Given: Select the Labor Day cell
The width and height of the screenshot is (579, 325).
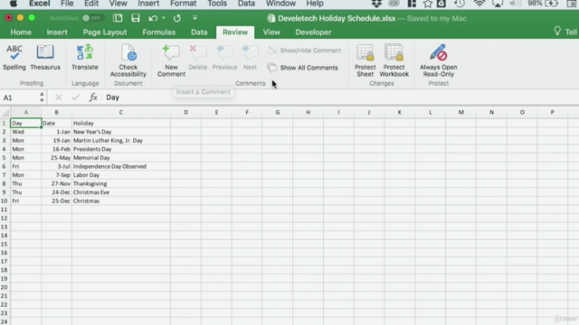Looking at the screenshot, I should 121,175.
